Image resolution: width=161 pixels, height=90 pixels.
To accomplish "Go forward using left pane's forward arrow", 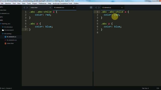I will coord(27,7).
